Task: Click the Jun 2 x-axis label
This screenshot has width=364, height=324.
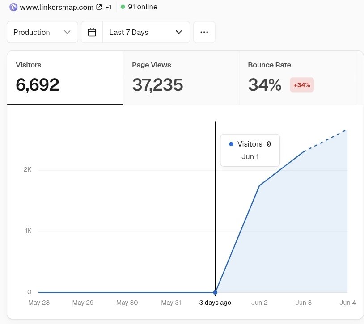Action: click(259, 303)
